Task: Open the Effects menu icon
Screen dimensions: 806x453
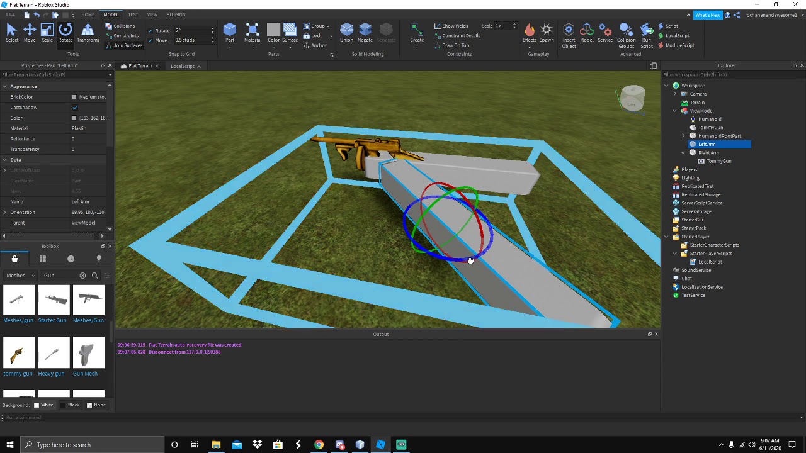Action: coord(530,33)
